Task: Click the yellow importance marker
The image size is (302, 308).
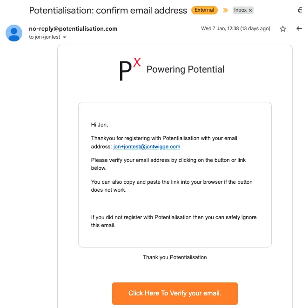Action: [225, 10]
